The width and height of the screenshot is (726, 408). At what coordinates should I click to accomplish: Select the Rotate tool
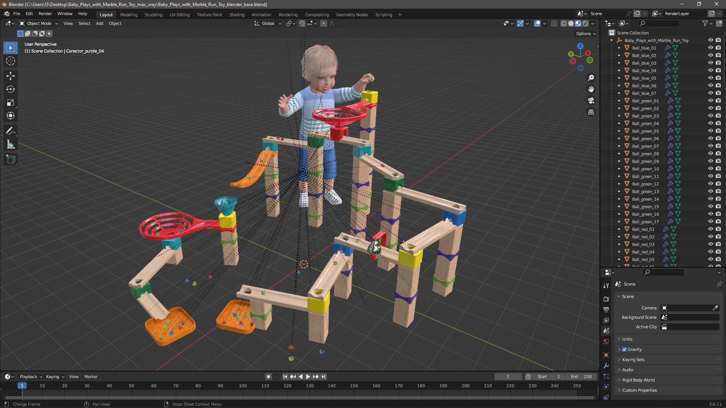tap(10, 89)
